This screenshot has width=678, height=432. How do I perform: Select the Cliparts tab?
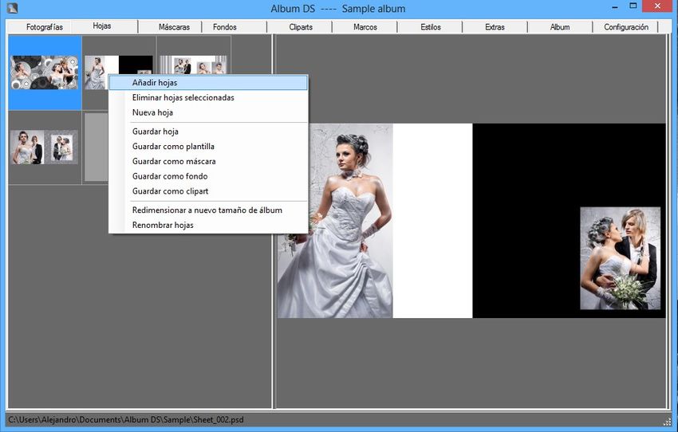pyautogui.click(x=301, y=27)
